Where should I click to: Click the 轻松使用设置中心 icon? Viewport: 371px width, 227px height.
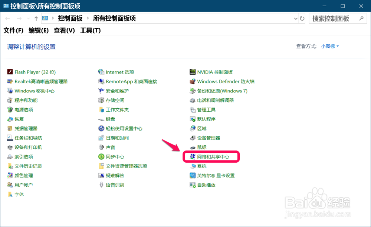[x=101, y=128]
